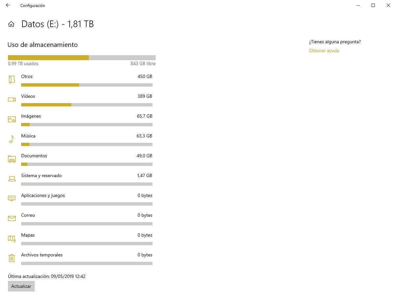Select the Vídeos camera icon
Screen dimensions: 396x308
[x=12, y=99]
